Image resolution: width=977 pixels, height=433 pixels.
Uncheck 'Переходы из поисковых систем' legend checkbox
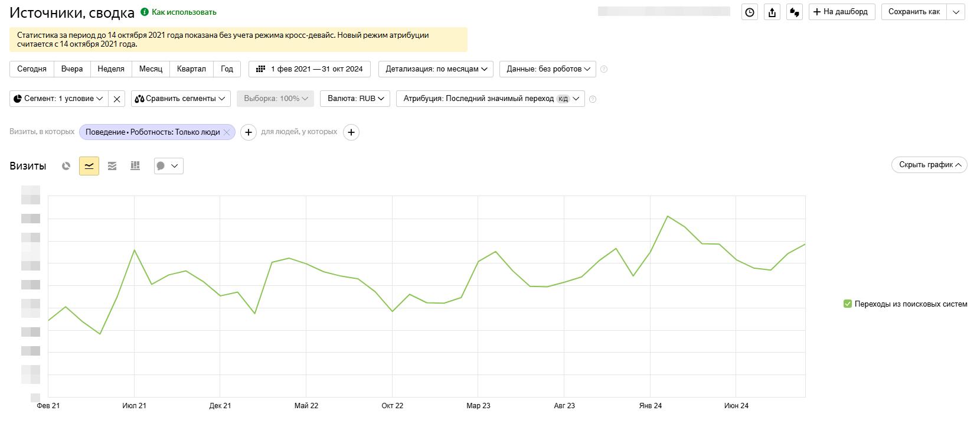[848, 304]
